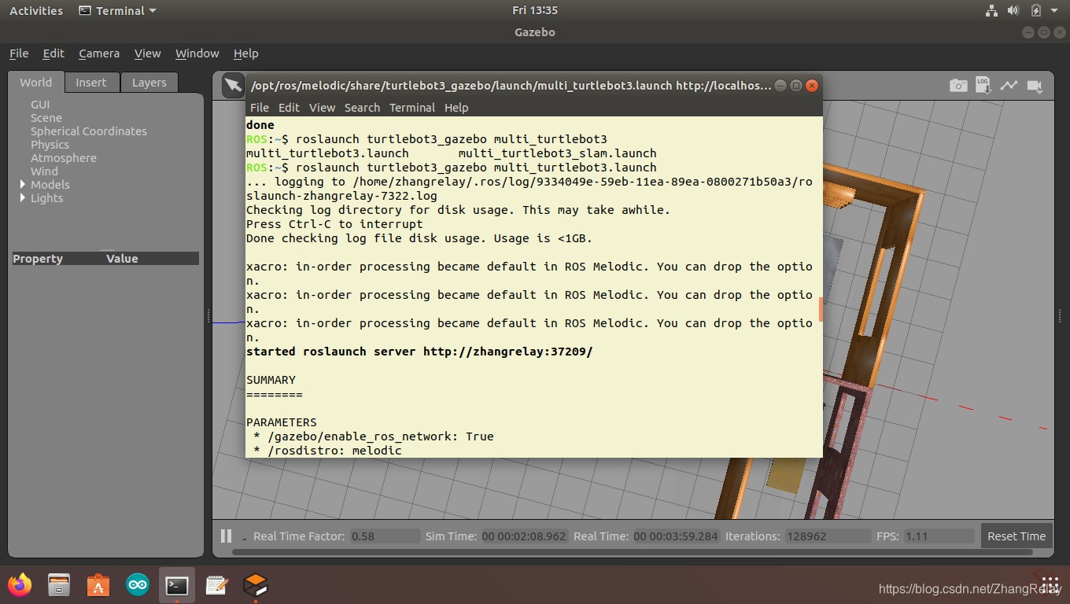This screenshot has height=604, width=1070.
Task: Open terminal window File menu
Action: [x=259, y=108]
